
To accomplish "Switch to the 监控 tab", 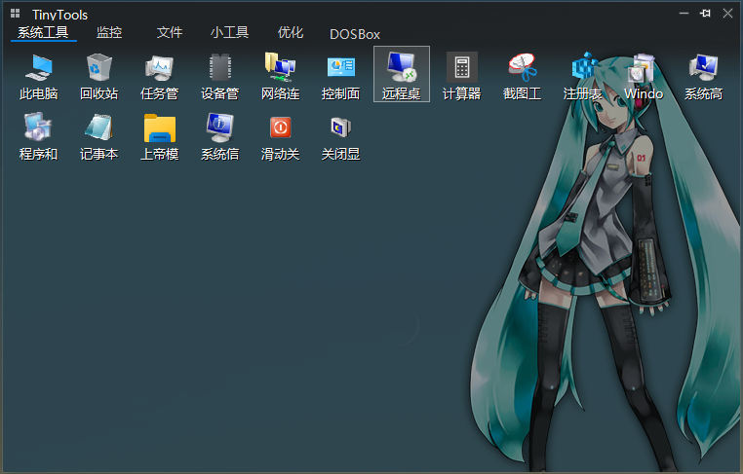I will pos(109,33).
